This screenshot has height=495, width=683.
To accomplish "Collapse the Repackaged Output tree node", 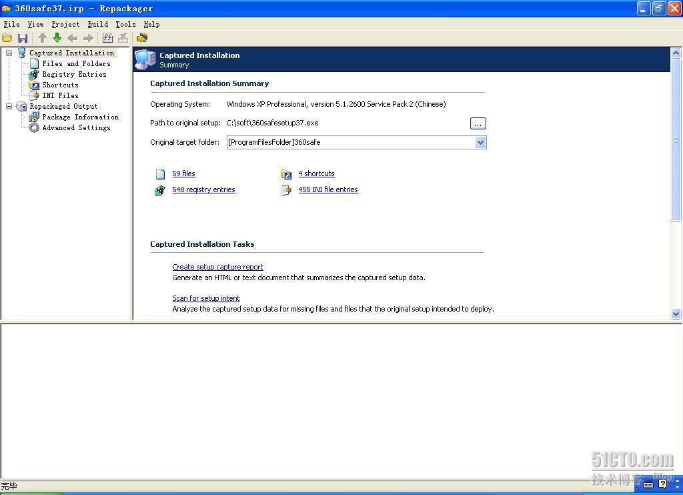I will (x=9, y=106).
